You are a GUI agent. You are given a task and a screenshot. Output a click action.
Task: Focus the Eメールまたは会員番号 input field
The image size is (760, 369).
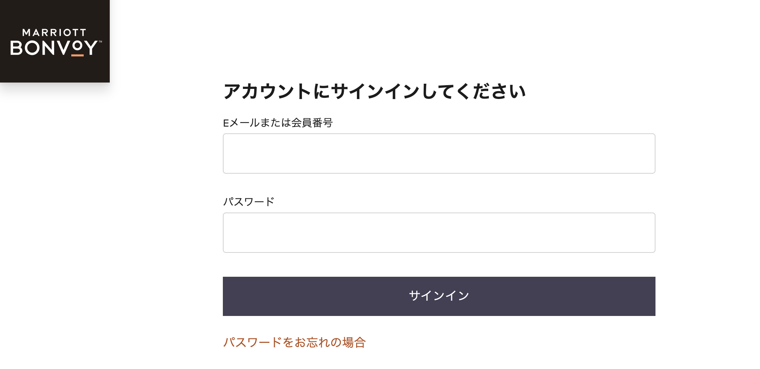pos(439,154)
